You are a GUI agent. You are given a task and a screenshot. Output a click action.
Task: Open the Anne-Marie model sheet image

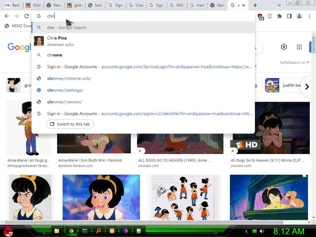tap(185, 197)
